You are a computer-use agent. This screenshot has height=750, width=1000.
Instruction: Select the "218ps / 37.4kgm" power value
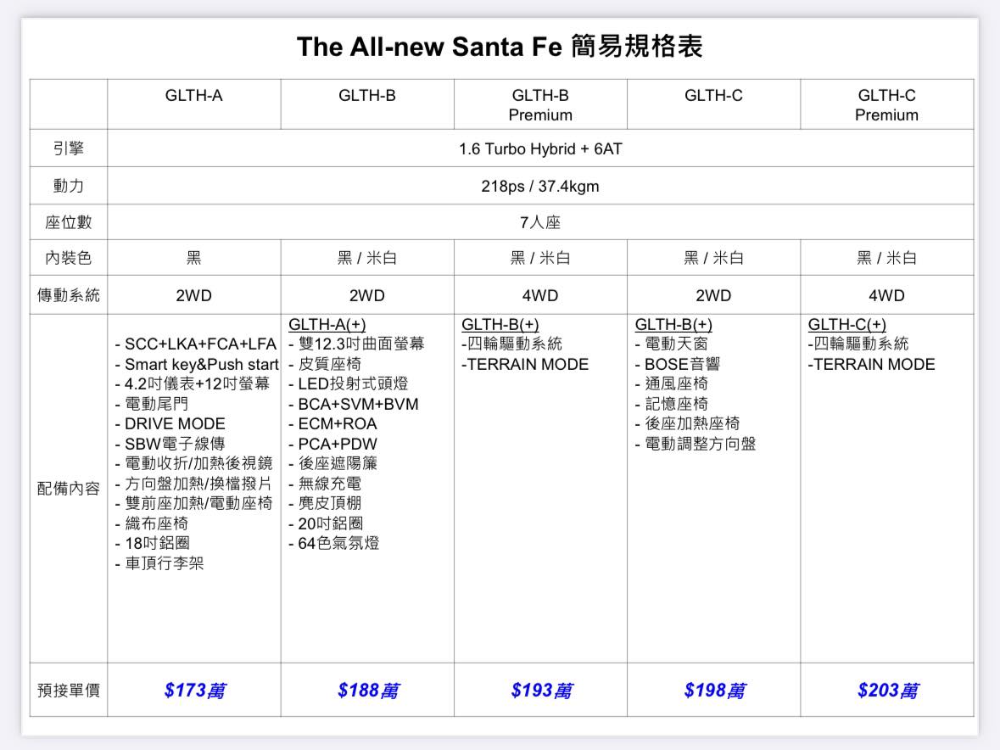(x=540, y=186)
